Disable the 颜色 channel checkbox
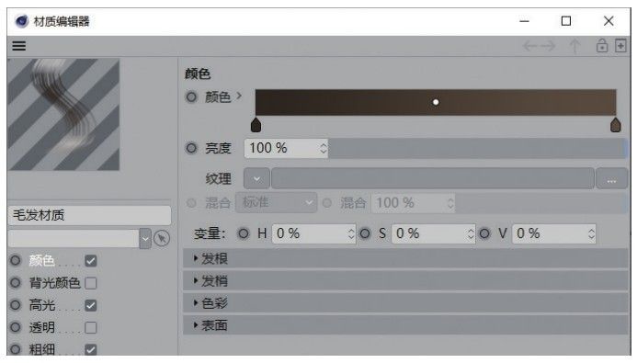The image size is (637, 363). [x=91, y=261]
